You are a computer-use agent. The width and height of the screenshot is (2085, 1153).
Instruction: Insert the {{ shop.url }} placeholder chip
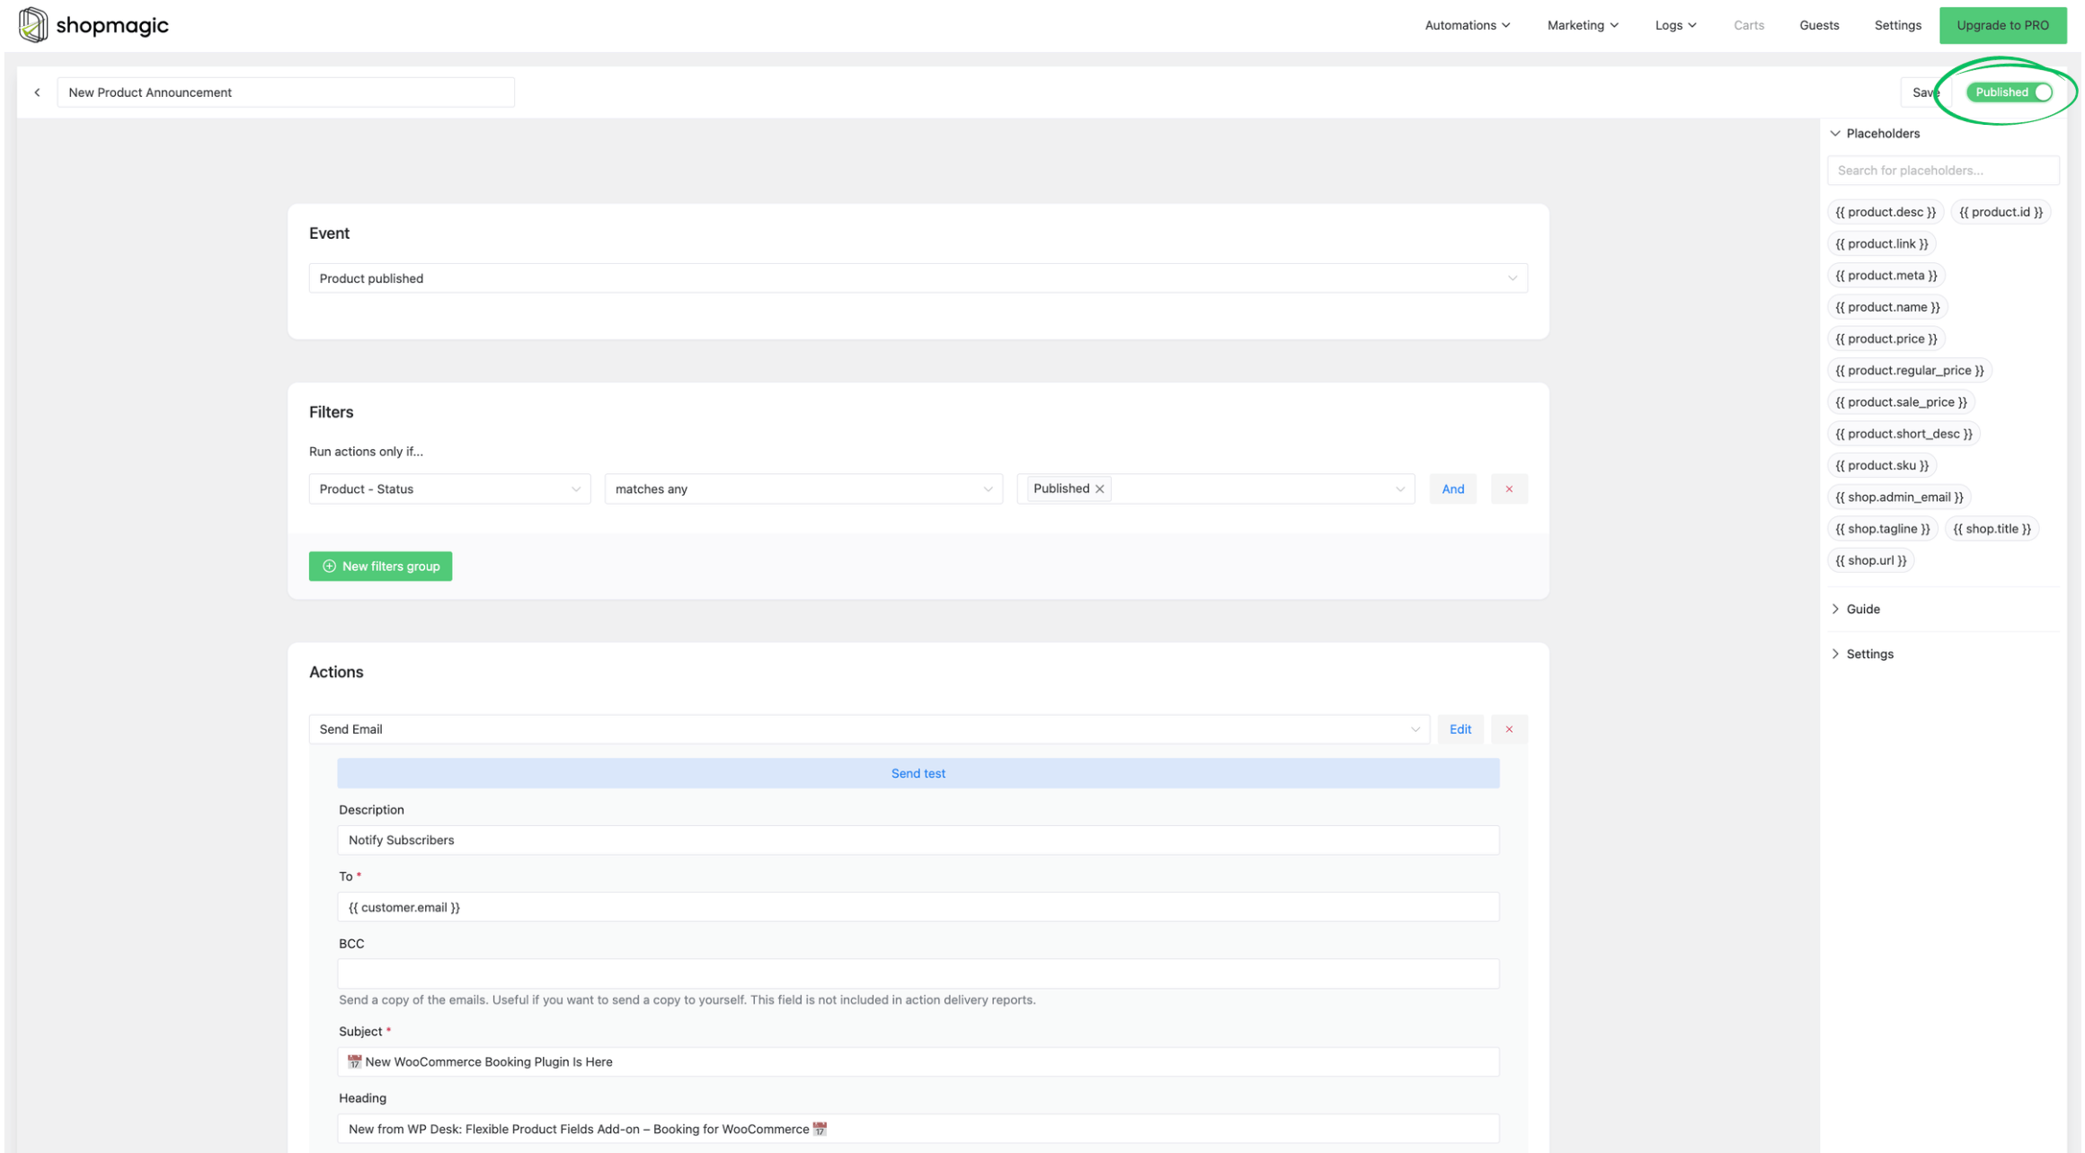click(x=1871, y=559)
